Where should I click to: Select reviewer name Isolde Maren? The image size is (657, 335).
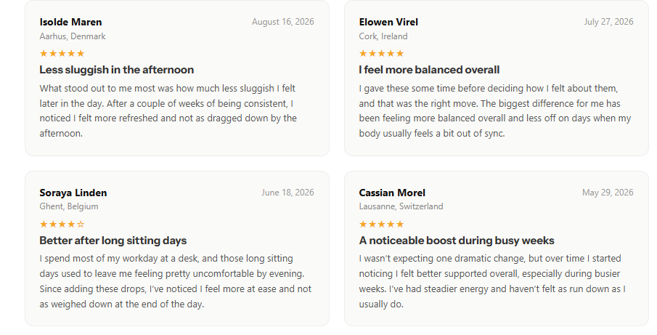pos(70,22)
